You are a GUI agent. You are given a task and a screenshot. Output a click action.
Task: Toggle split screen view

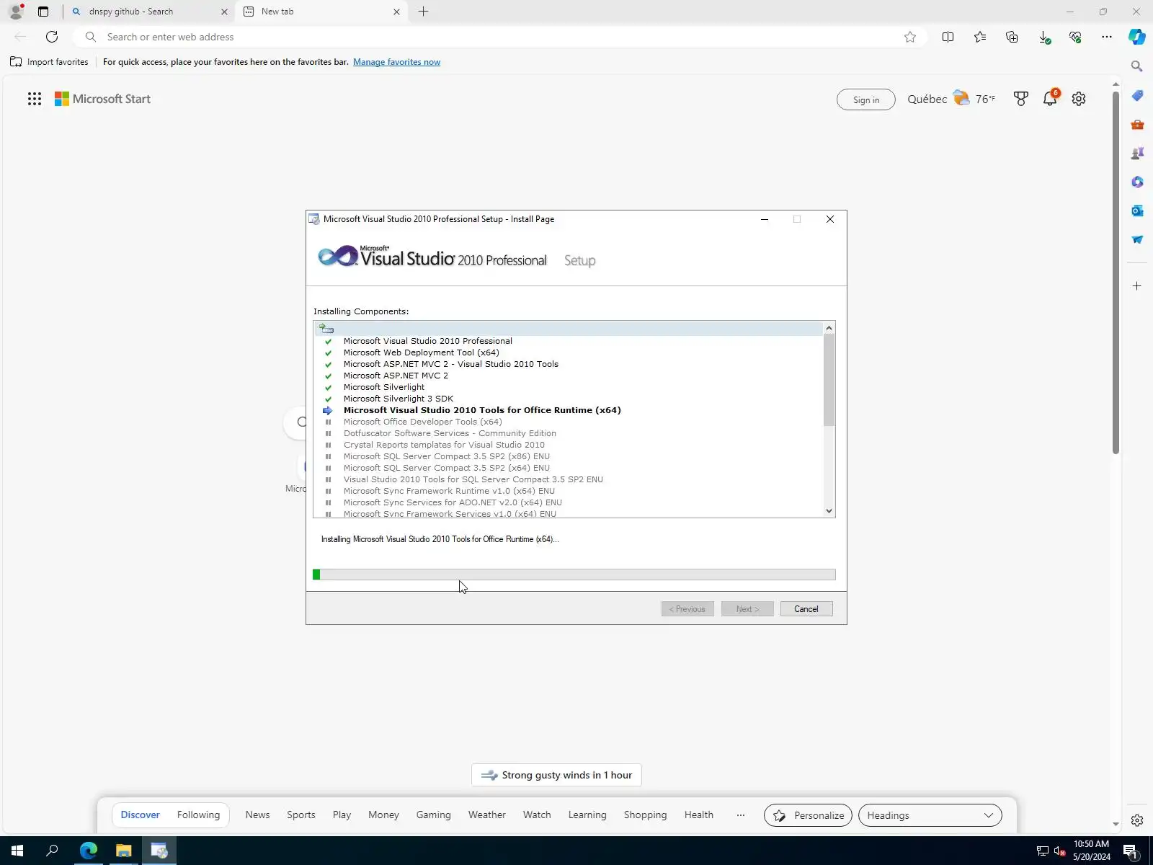tap(948, 37)
